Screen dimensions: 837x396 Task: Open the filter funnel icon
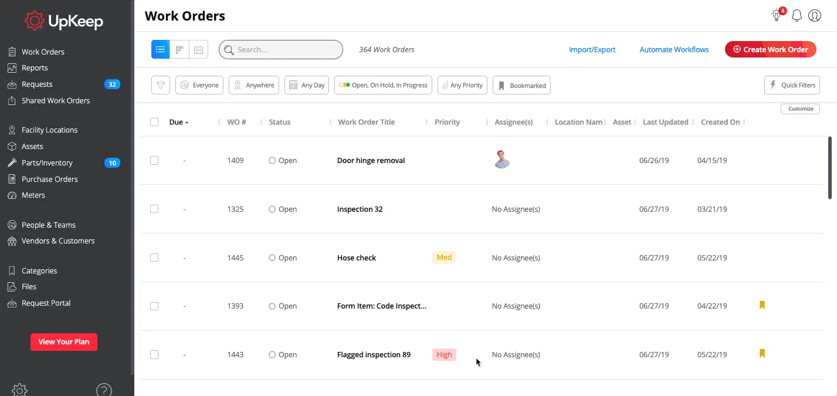(160, 85)
